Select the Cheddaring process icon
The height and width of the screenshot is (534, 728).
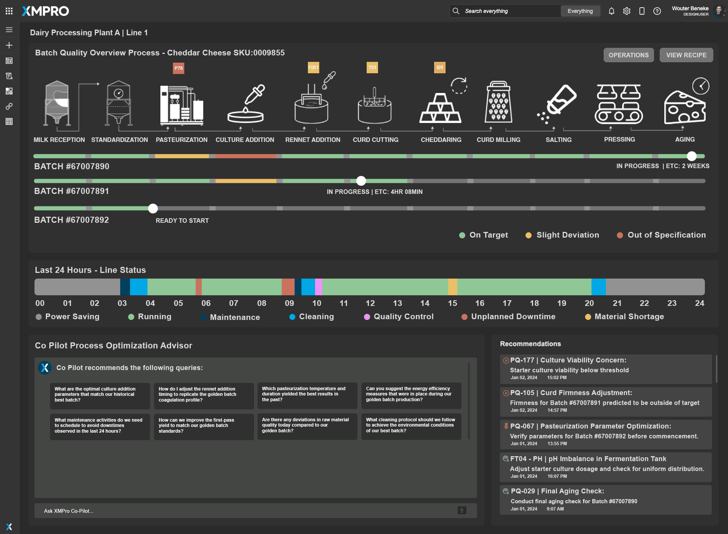(440, 107)
